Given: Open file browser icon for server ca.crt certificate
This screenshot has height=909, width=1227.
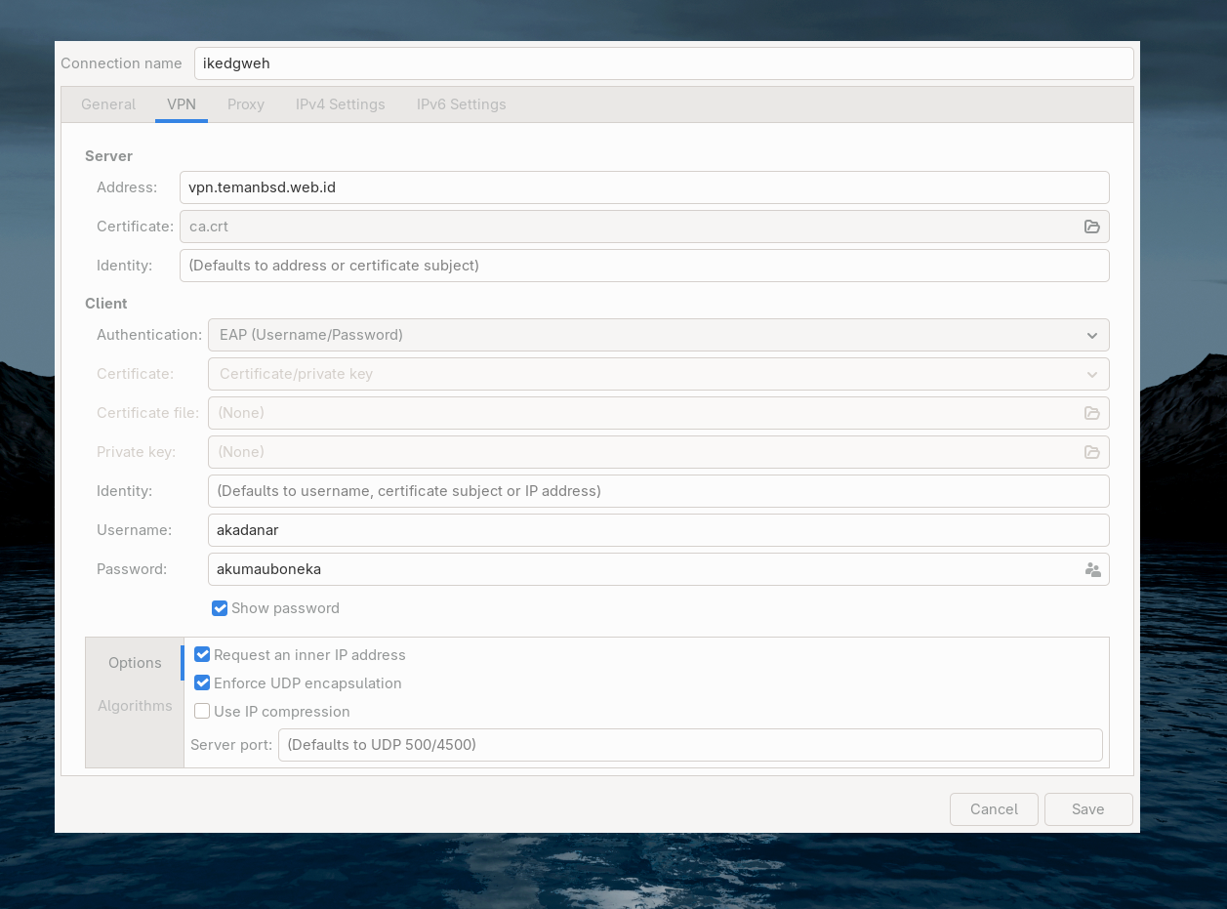Looking at the screenshot, I should tap(1091, 227).
